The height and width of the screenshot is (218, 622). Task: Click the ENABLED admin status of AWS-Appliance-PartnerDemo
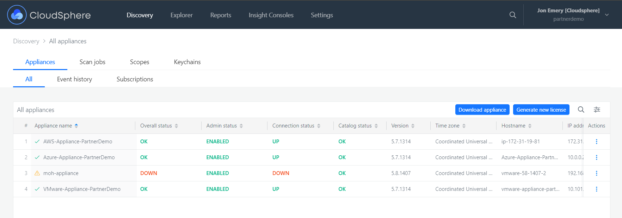pyautogui.click(x=217, y=142)
